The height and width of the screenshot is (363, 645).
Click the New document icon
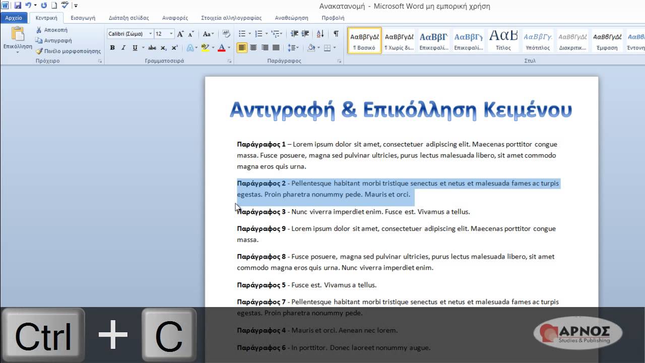point(54,6)
